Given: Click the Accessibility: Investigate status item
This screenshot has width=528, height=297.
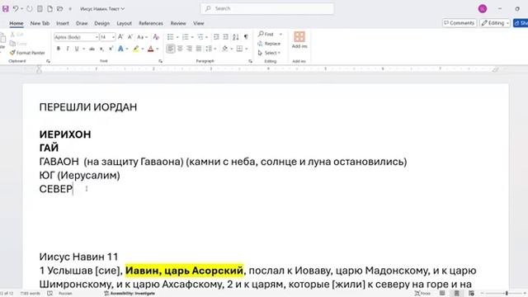Looking at the screenshot, I should click(130, 294).
